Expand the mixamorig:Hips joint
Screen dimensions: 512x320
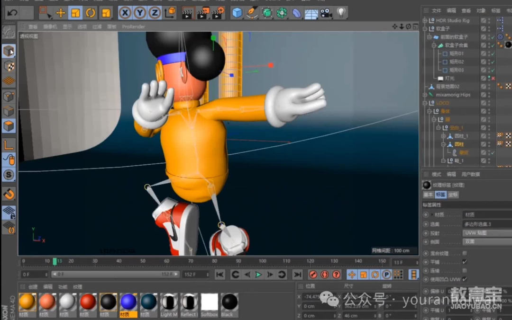425,95
